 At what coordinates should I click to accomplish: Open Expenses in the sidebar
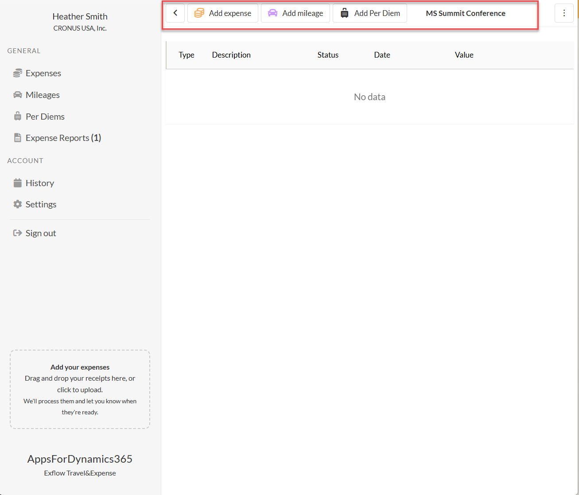[x=43, y=73]
